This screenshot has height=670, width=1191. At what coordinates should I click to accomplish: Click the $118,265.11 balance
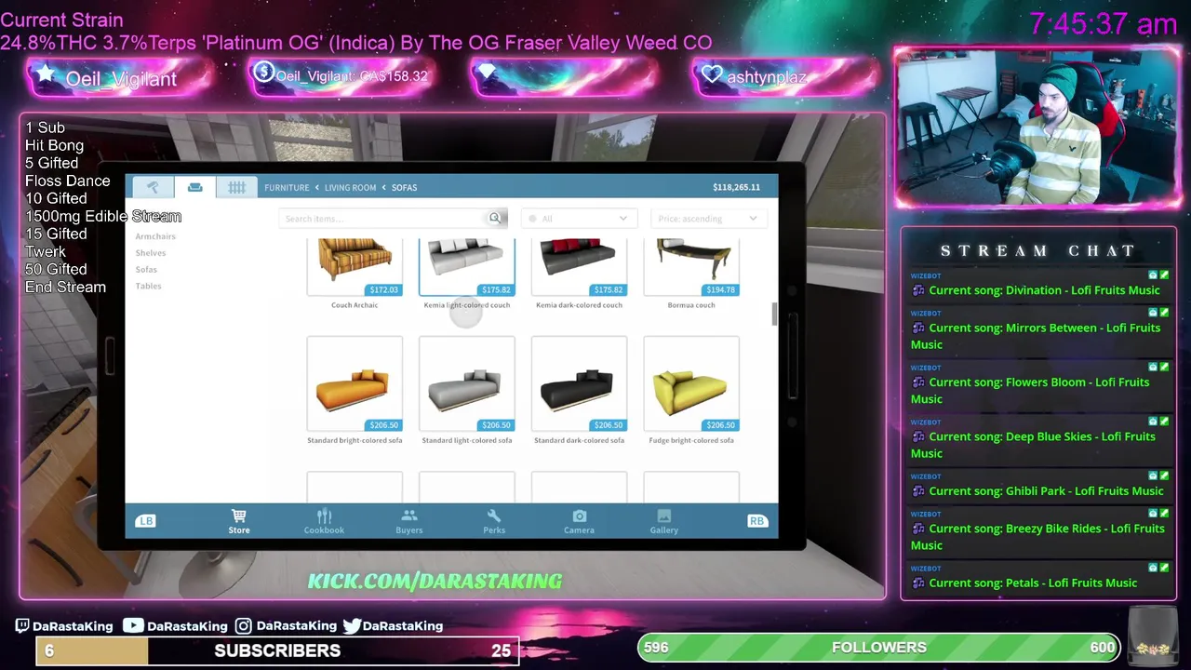pos(736,187)
